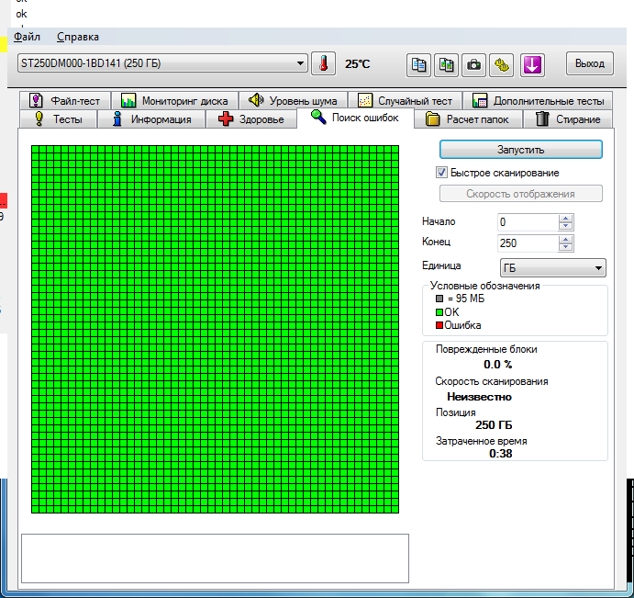Open Дополнительные тесты tab
Screen dimensions: 634x598
pos(538,100)
